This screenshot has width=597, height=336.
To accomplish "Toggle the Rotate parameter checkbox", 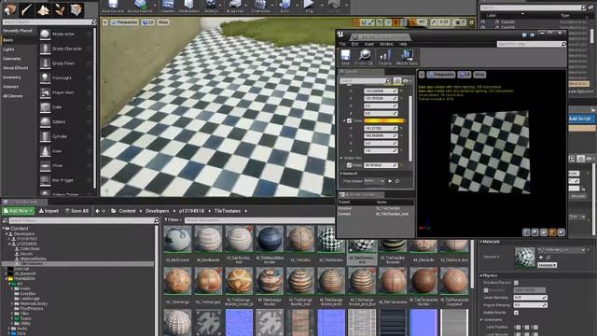I will pyautogui.click(x=349, y=165).
